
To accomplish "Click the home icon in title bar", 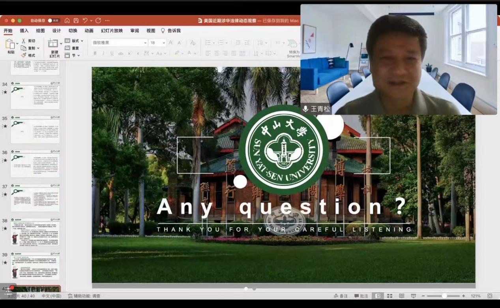I will pyautogui.click(x=67, y=21).
